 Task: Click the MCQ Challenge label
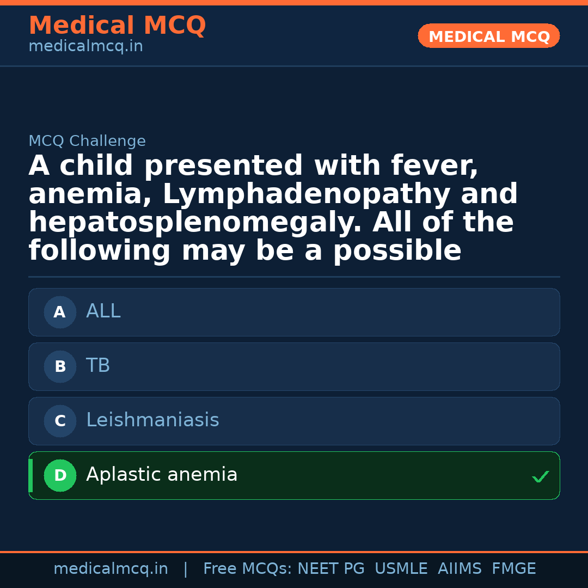87,142
